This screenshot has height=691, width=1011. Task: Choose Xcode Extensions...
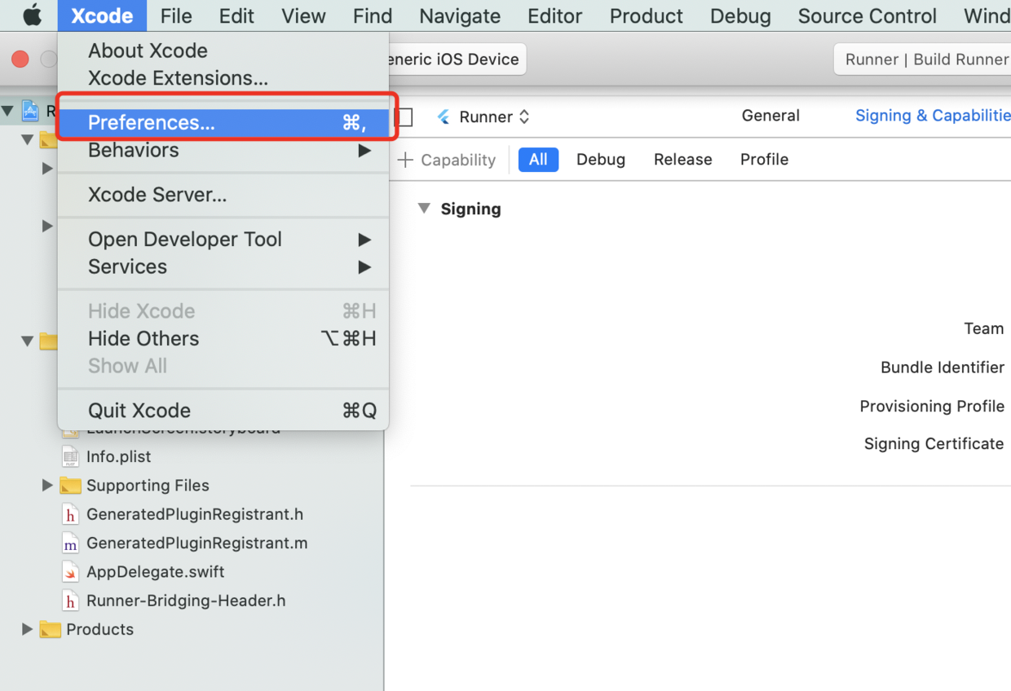point(223,78)
